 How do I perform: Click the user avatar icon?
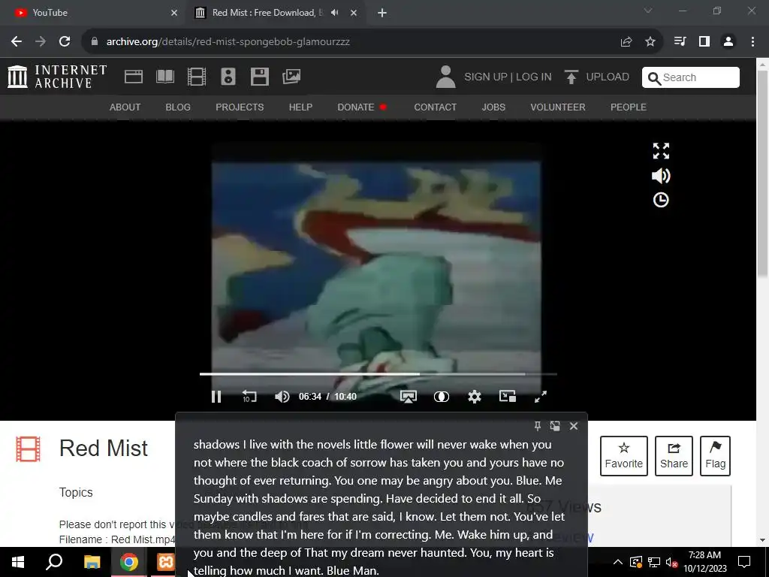(x=445, y=77)
